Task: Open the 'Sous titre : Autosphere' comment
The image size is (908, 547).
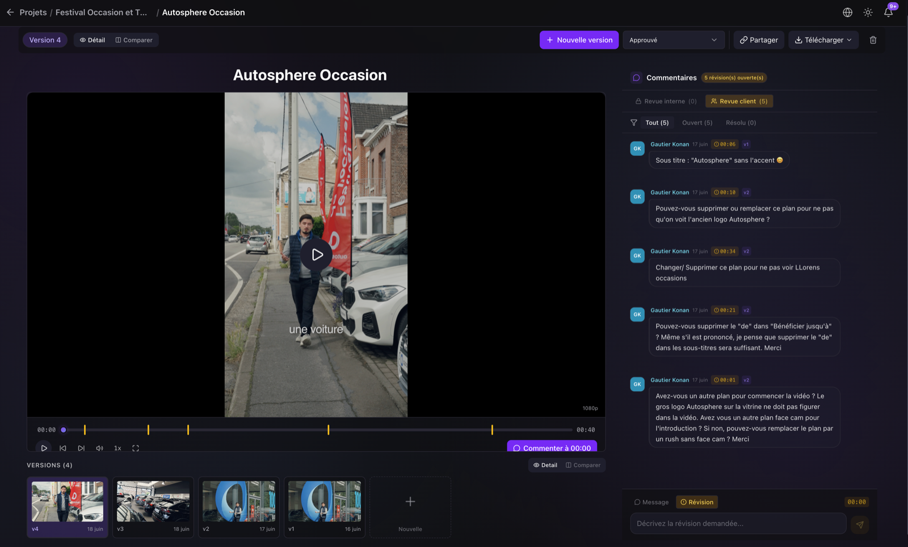Action: (719, 160)
